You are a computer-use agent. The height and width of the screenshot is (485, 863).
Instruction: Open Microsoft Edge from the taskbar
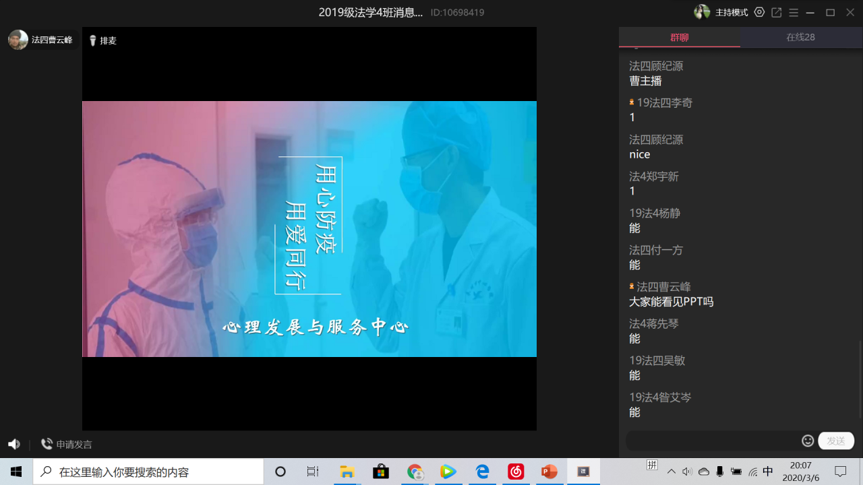pyautogui.click(x=482, y=472)
